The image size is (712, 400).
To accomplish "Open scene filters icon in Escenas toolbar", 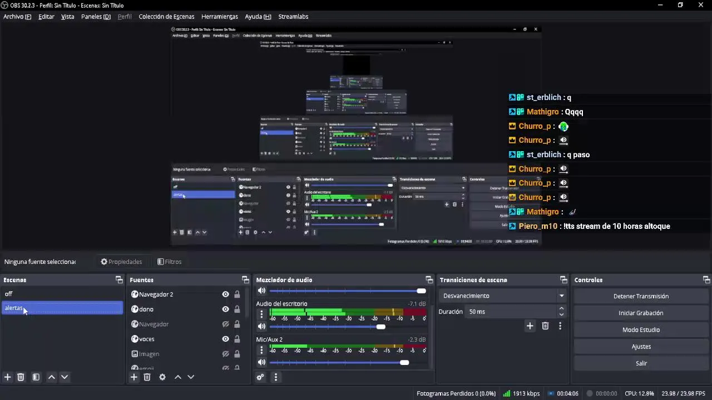I will pyautogui.click(x=36, y=377).
